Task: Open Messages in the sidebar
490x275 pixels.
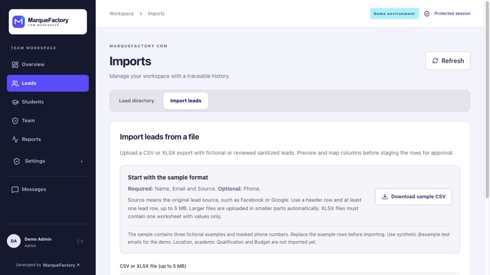Action: point(48,190)
